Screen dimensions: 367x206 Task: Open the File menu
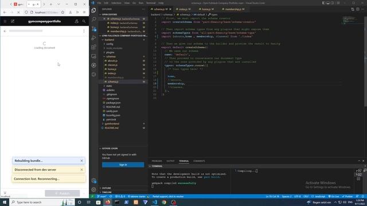99,3
